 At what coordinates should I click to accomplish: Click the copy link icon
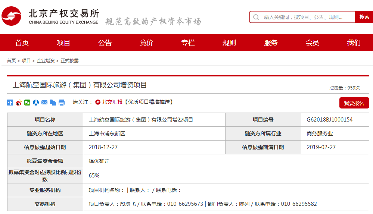(53, 103)
